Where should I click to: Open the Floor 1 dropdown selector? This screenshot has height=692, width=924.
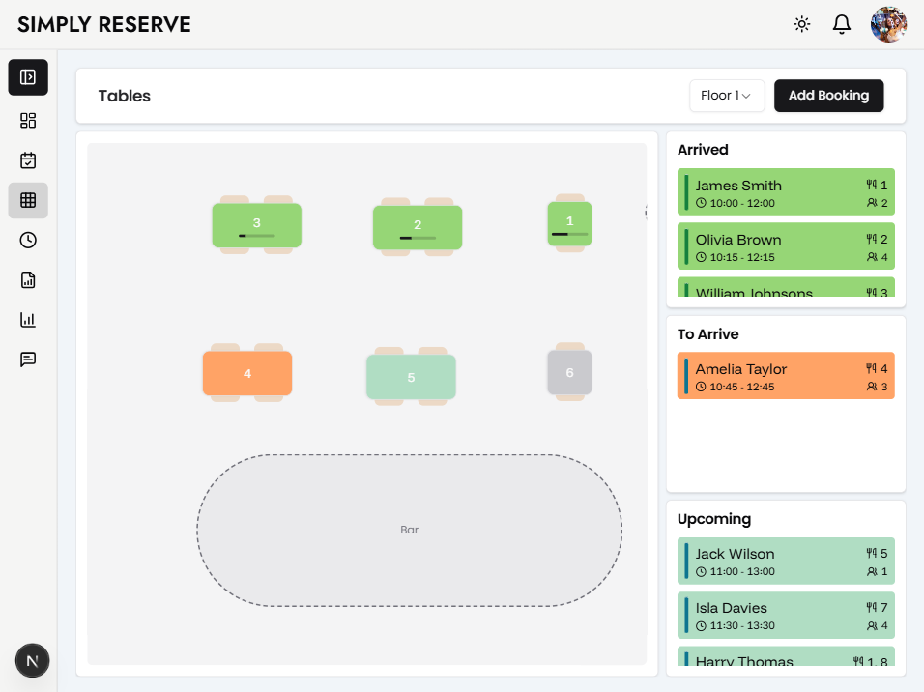727,95
